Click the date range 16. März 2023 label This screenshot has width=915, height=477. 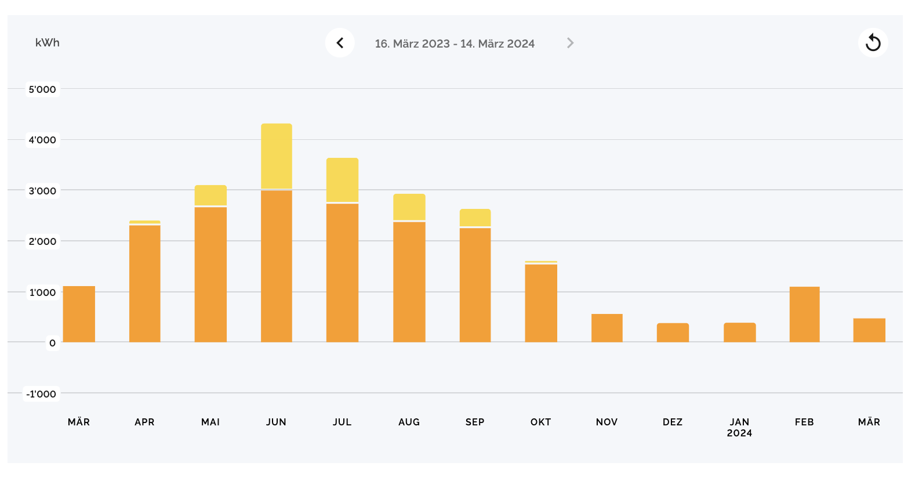(x=454, y=44)
